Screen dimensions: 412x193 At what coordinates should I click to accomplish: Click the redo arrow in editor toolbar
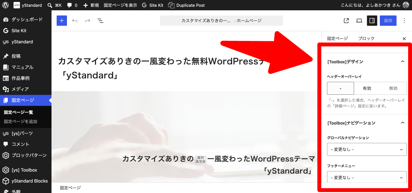click(x=88, y=21)
